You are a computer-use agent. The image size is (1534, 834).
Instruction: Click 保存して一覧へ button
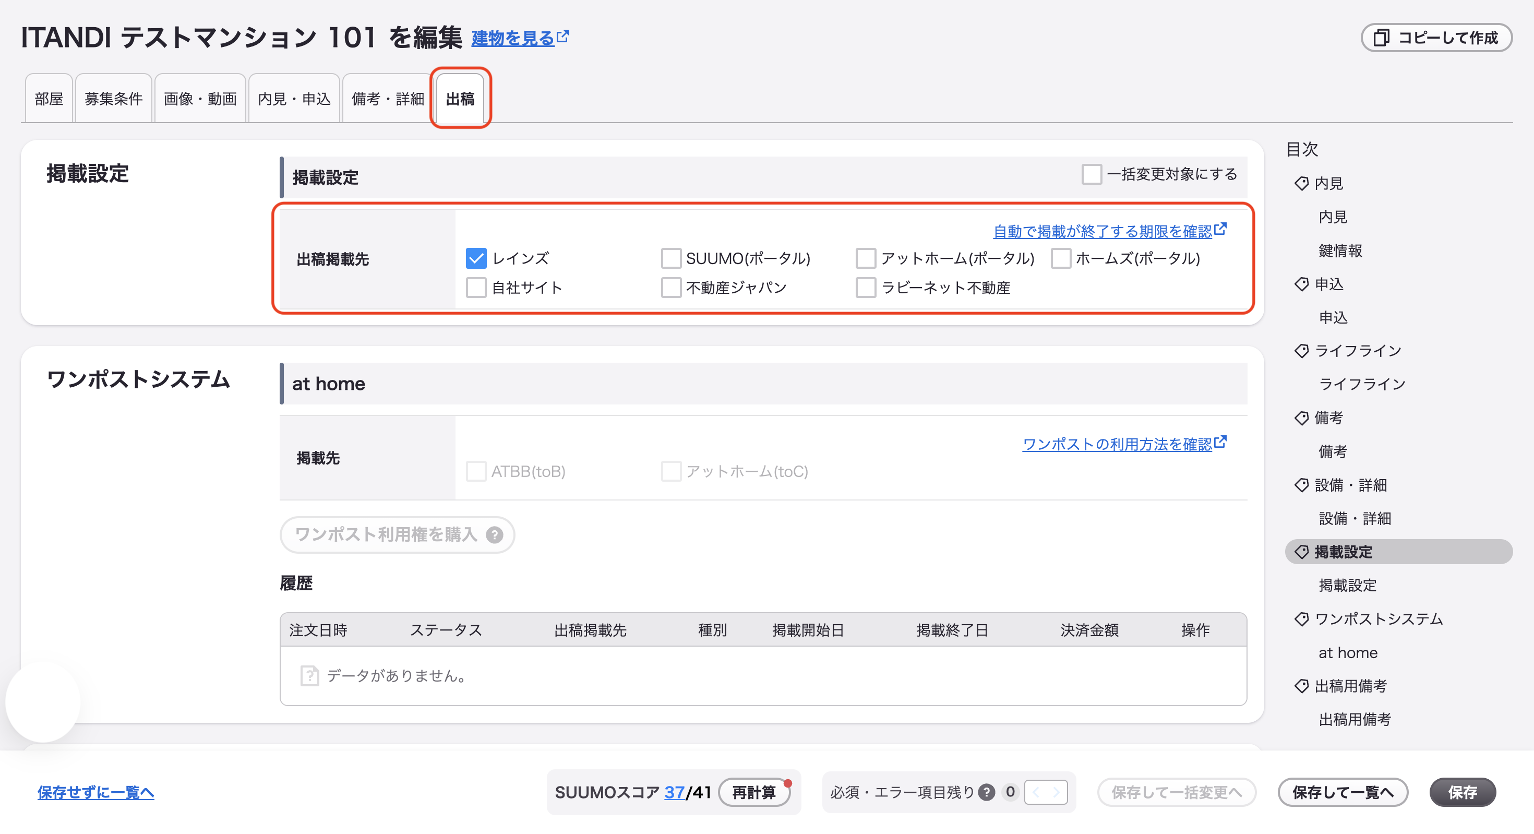(x=1343, y=792)
